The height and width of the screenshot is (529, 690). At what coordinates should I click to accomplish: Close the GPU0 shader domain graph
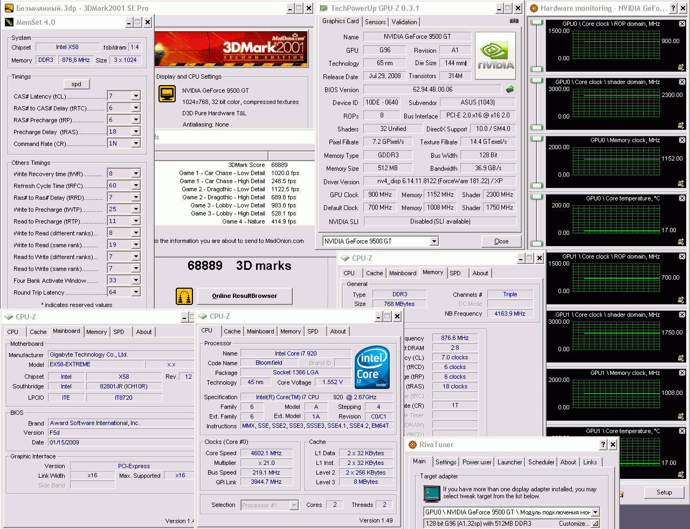682,82
